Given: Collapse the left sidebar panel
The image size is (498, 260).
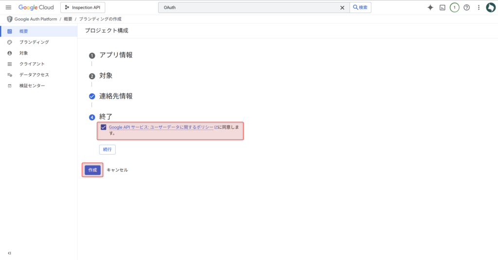Looking at the screenshot, I should [9, 253].
